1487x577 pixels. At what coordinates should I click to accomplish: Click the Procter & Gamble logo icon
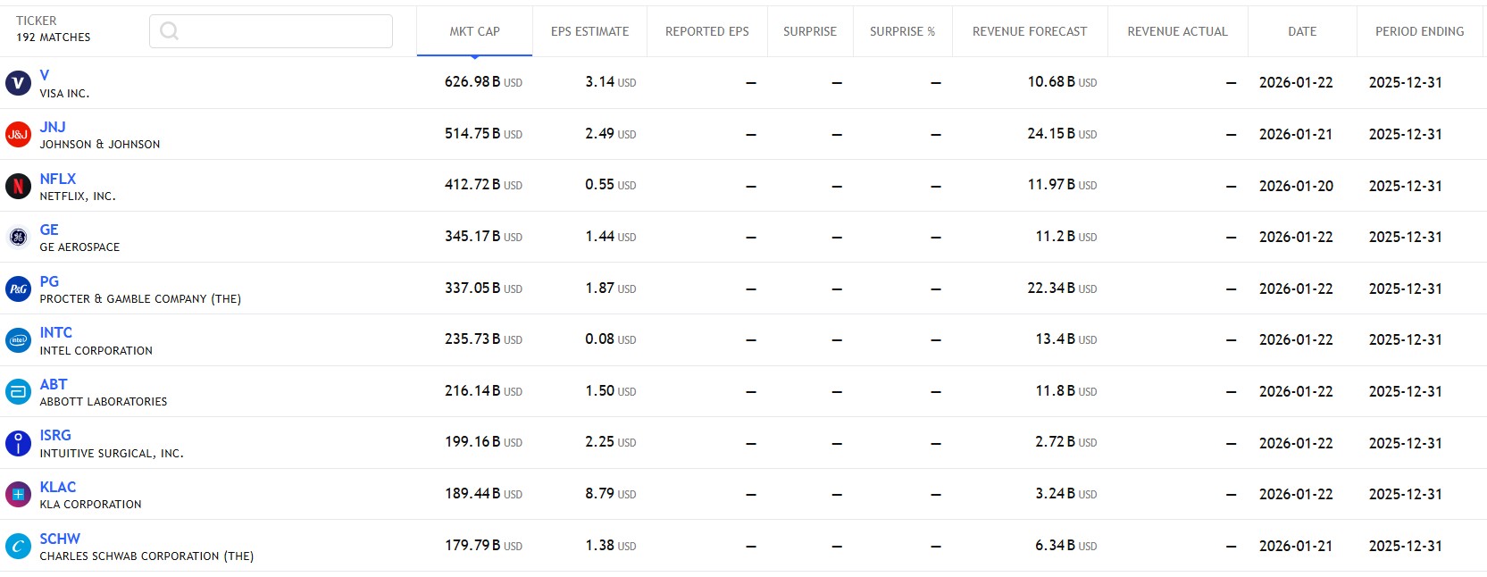click(18, 288)
